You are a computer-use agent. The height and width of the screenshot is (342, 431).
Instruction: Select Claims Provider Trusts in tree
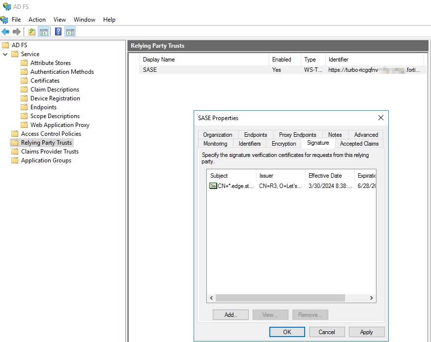[50, 152]
